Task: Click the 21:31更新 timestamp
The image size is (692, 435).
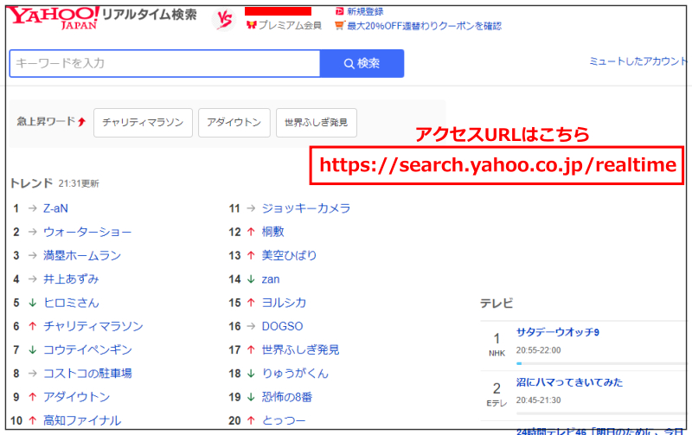Action: (x=79, y=183)
